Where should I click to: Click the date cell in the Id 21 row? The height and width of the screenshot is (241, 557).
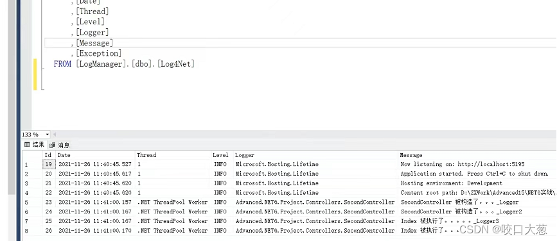pyautogui.click(x=95, y=183)
